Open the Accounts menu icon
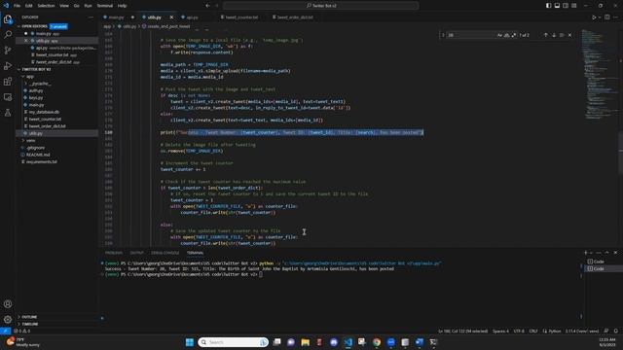 tap(8, 304)
